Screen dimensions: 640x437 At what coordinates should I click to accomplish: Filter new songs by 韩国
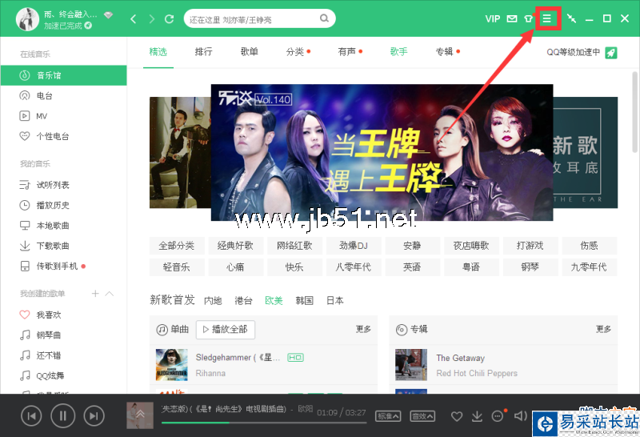(305, 301)
